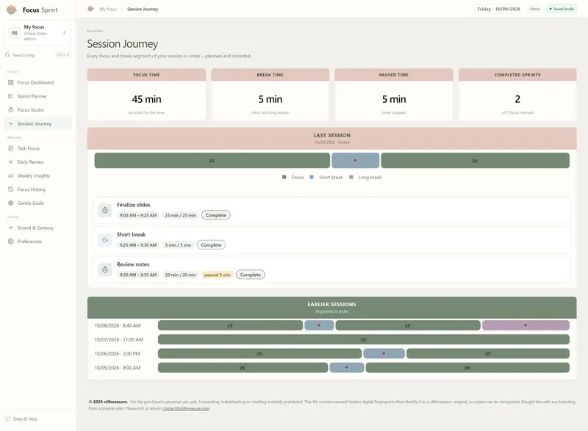Open Daily Review via its sun icon
The image size is (588, 431).
point(10,162)
